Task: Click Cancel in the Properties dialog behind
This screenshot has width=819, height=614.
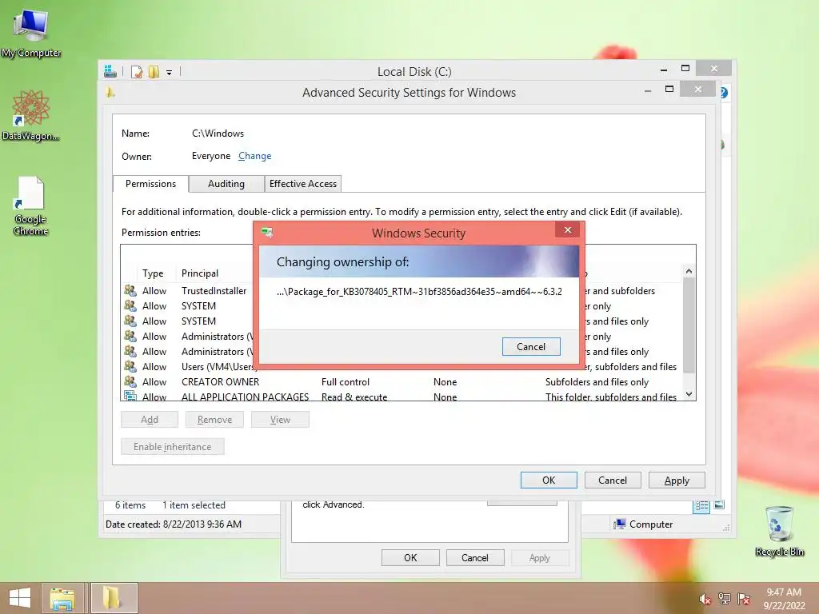Action: pos(475,557)
